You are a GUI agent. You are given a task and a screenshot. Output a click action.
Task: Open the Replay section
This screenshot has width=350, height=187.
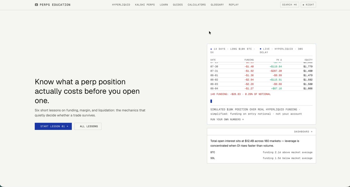(234, 5)
